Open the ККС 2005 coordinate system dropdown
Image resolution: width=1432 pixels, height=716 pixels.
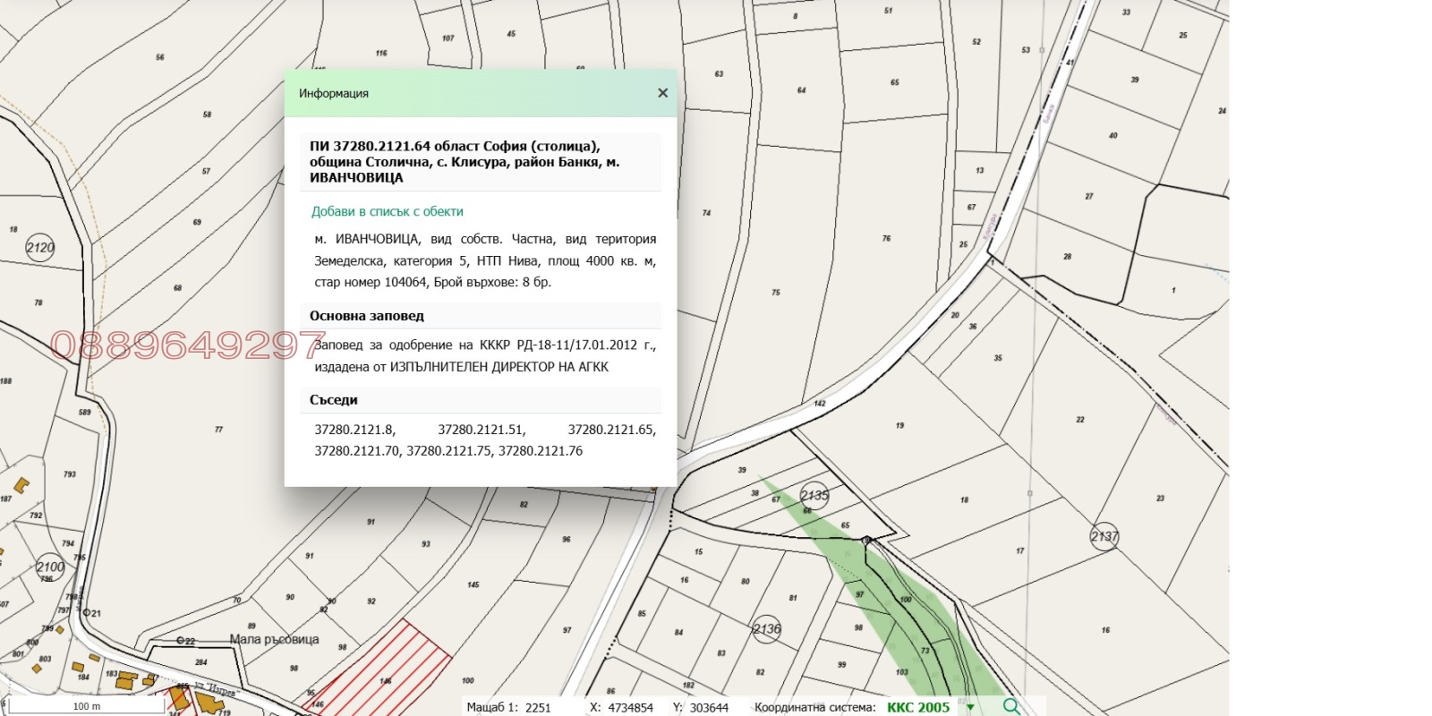(x=970, y=707)
